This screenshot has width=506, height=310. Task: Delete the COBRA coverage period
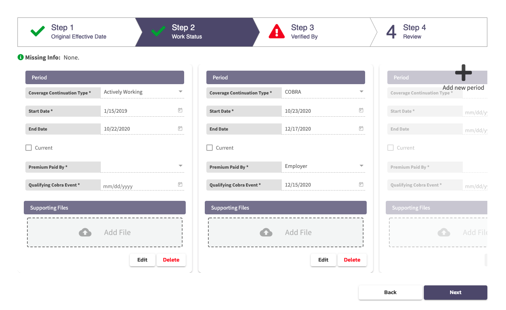coord(352,260)
